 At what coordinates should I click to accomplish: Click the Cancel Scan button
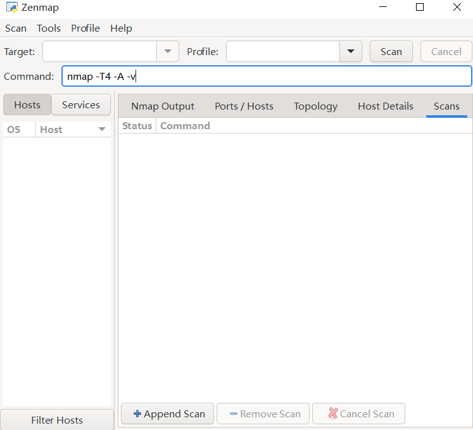tap(358, 414)
